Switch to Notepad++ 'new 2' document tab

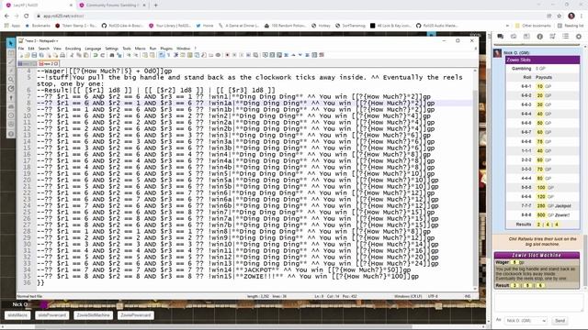pyautogui.click(x=49, y=63)
